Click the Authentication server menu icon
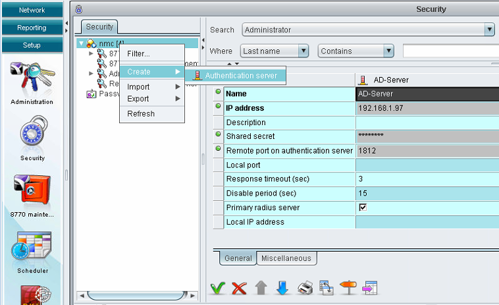The height and width of the screenshot is (305, 499). pos(197,76)
